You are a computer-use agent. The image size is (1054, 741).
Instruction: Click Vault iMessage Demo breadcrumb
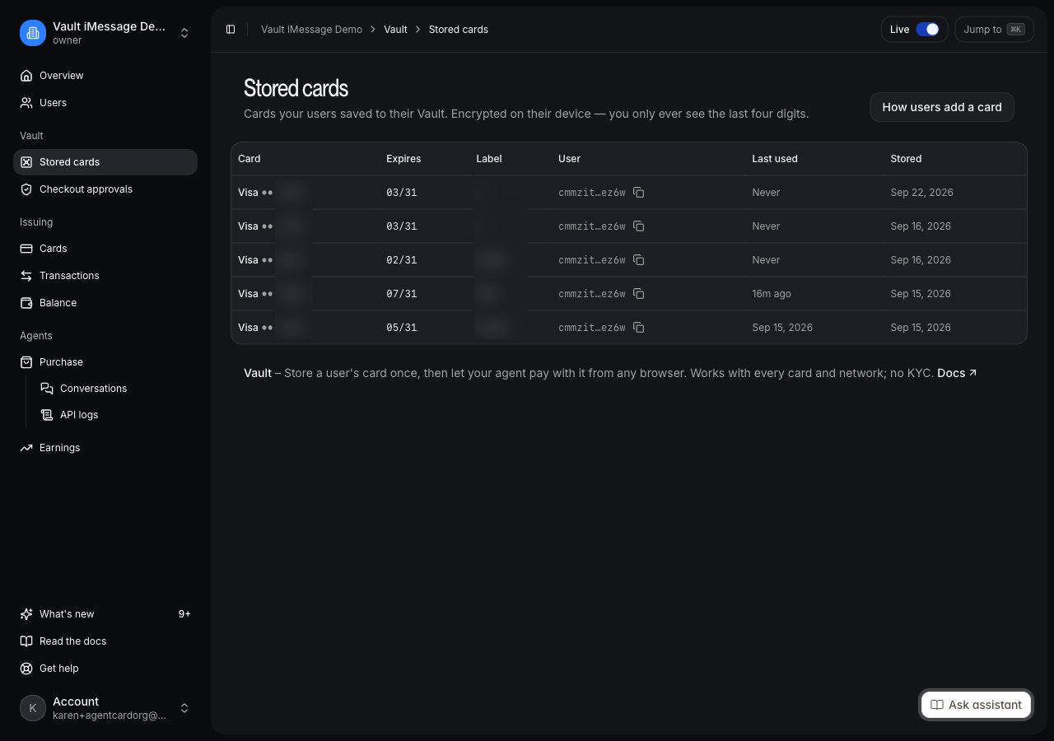point(311,30)
